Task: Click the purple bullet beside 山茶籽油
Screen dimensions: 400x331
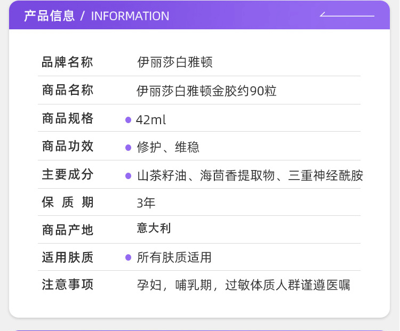Action: [129, 176]
